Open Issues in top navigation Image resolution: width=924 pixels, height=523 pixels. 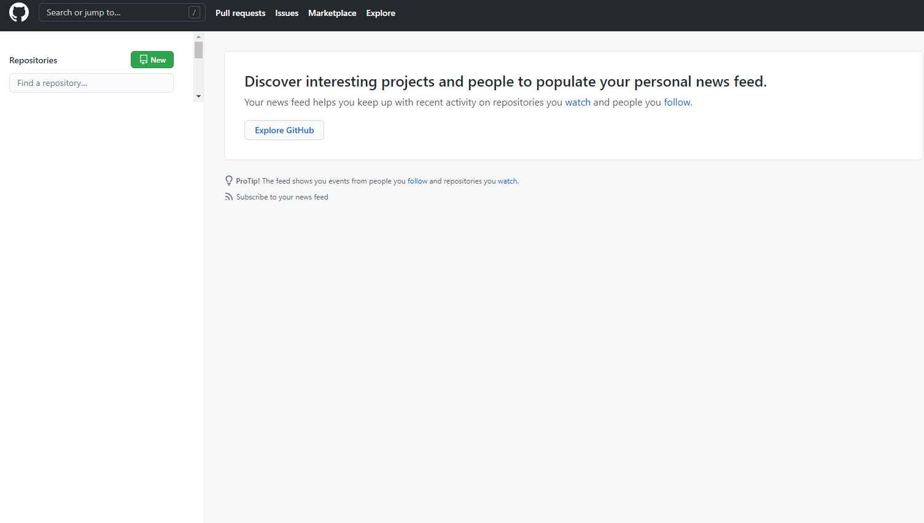coord(287,13)
